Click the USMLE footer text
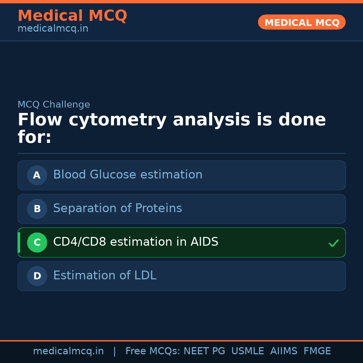363x363 pixels. [247, 351]
